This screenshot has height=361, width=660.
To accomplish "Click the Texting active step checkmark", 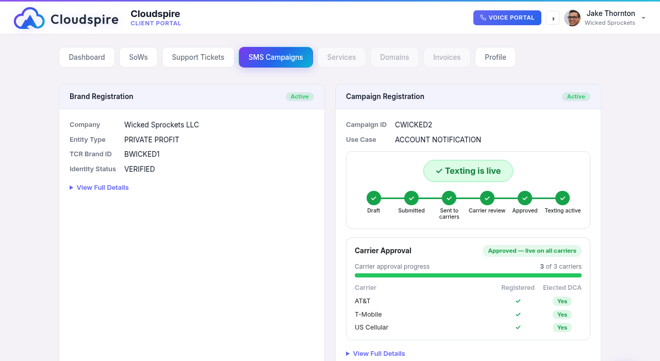I will [563, 198].
